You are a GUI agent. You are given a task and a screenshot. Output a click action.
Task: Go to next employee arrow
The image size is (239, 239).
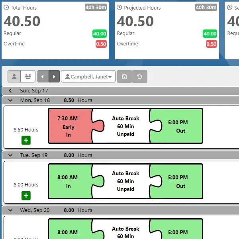click(x=54, y=76)
